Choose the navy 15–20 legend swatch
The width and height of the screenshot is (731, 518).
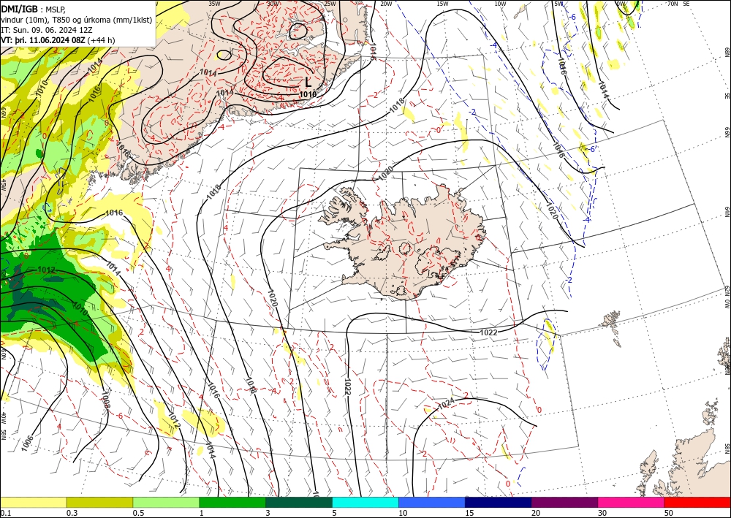[x=499, y=502]
